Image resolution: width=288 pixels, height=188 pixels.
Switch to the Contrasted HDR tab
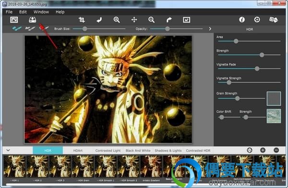coord(198,151)
